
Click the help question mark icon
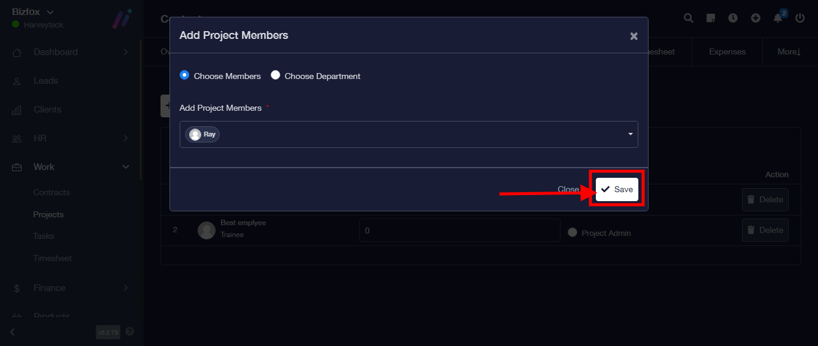(x=130, y=332)
